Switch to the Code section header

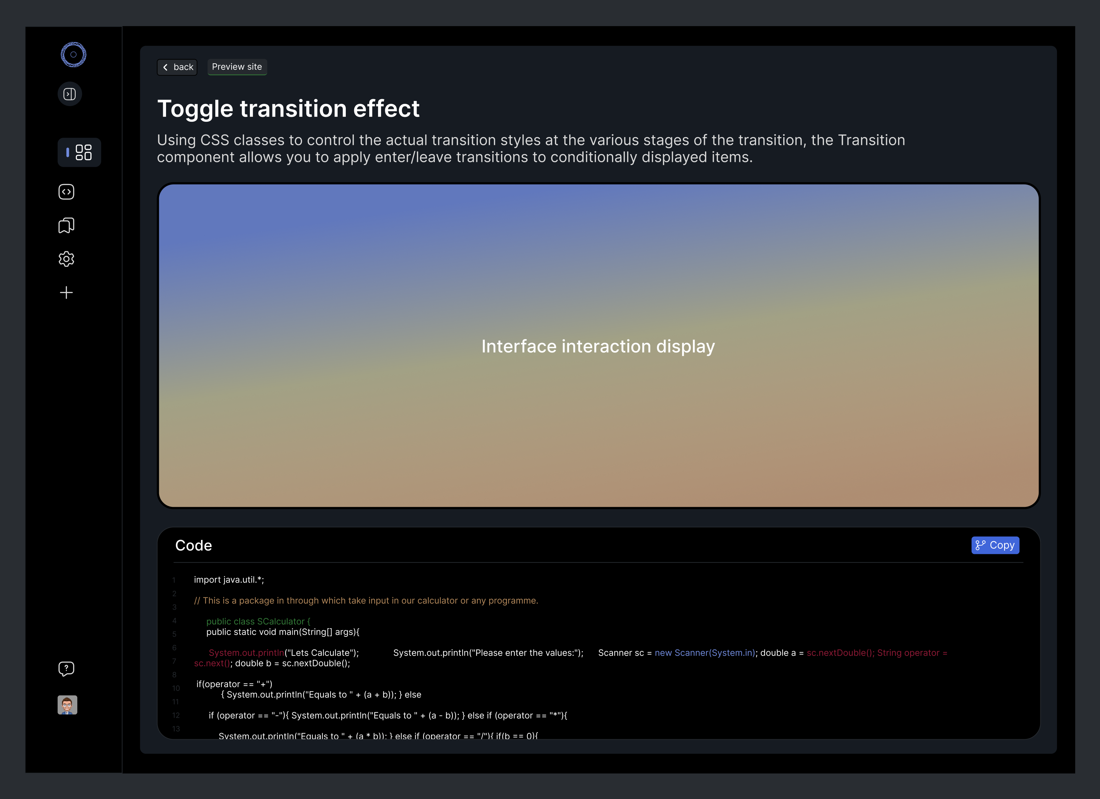pyautogui.click(x=193, y=545)
